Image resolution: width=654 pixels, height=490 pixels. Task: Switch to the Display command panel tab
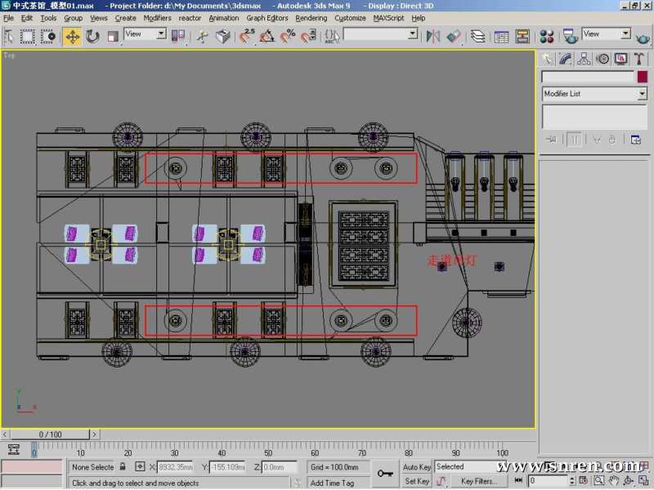tap(620, 59)
